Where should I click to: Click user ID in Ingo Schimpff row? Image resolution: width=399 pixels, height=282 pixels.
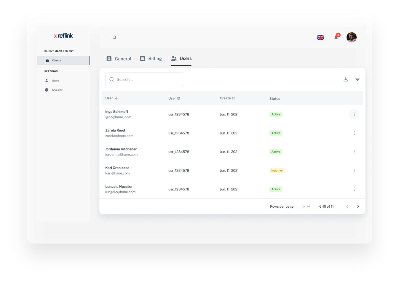tap(179, 114)
